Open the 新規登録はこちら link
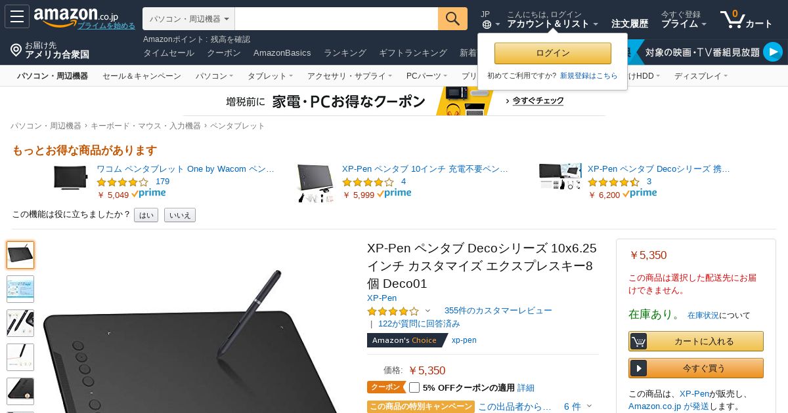 point(589,76)
